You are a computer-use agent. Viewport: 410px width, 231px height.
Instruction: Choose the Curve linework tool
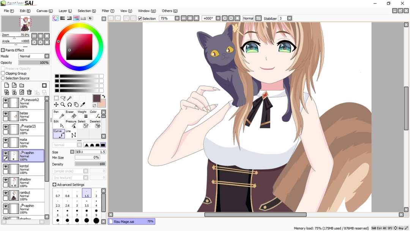coord(59,134)
